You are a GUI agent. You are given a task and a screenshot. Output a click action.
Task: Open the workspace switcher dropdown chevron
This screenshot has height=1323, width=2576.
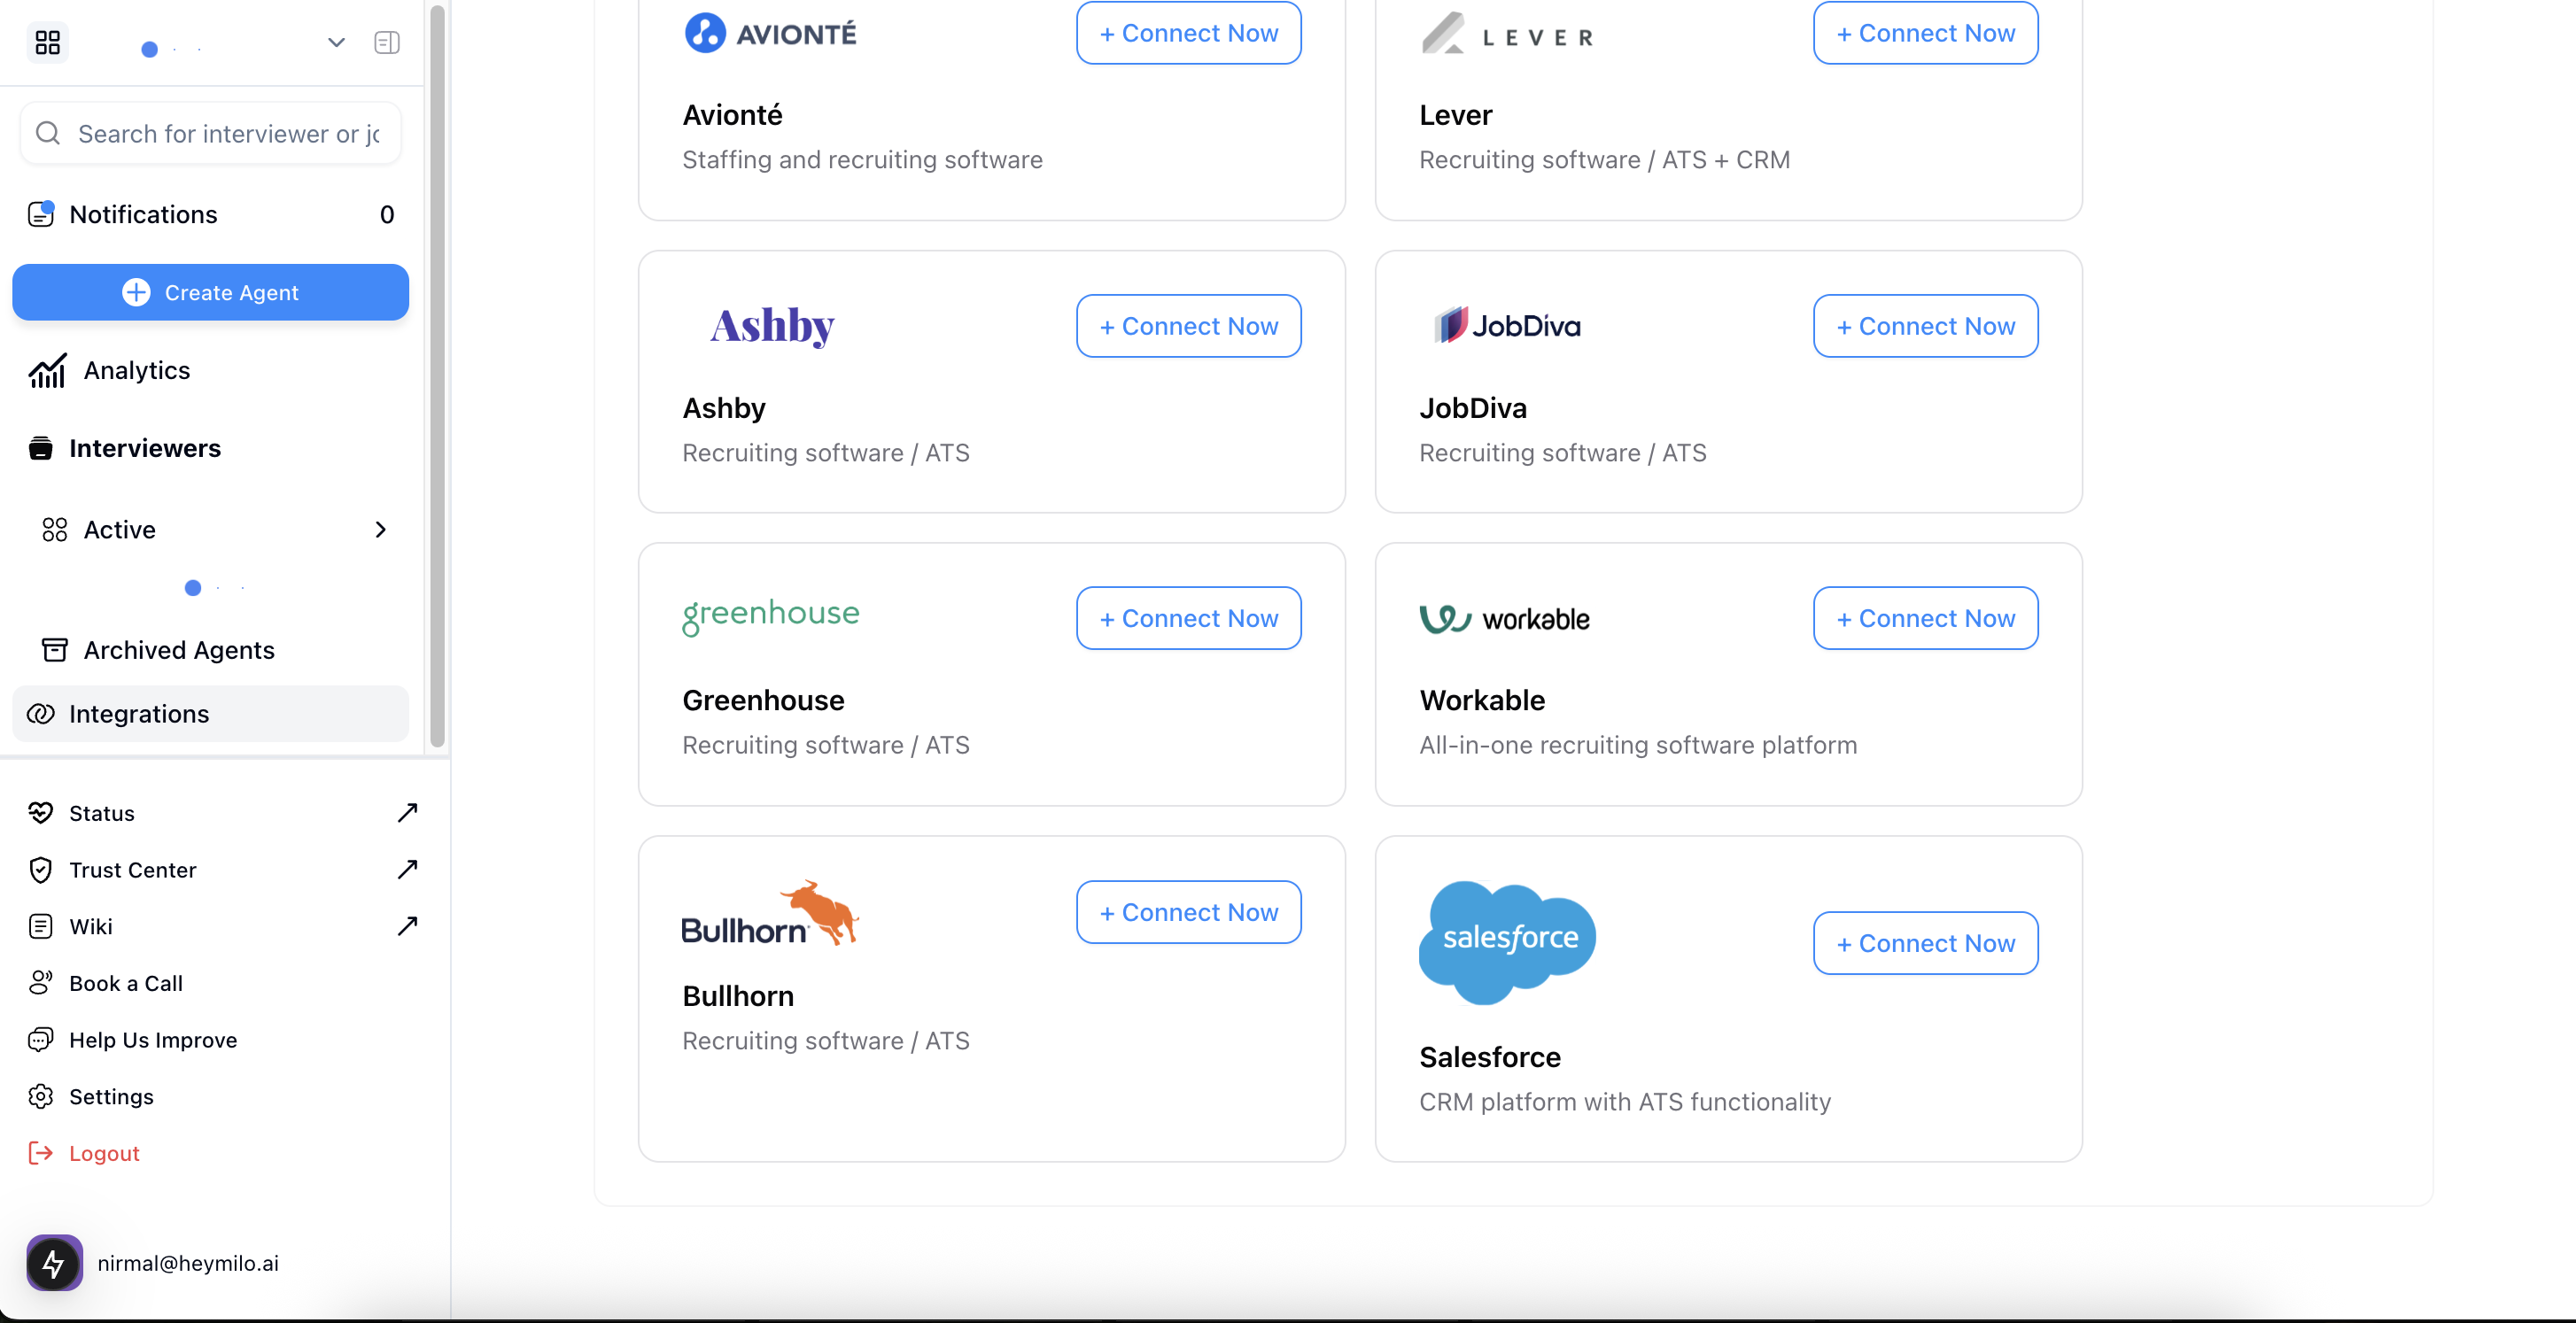336,42
